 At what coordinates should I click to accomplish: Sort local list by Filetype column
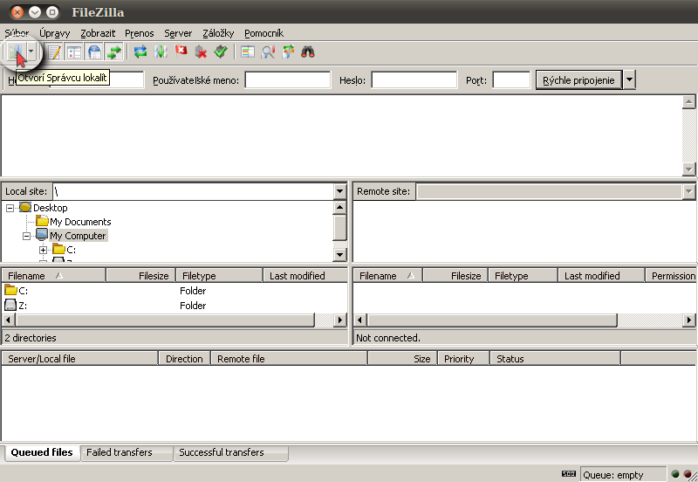coord(220,276)
